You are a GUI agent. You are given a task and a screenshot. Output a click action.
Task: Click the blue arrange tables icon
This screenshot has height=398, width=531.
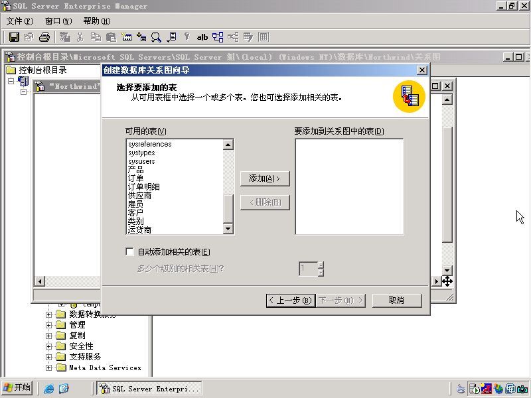pyautogui.click(x=218, y=37)
